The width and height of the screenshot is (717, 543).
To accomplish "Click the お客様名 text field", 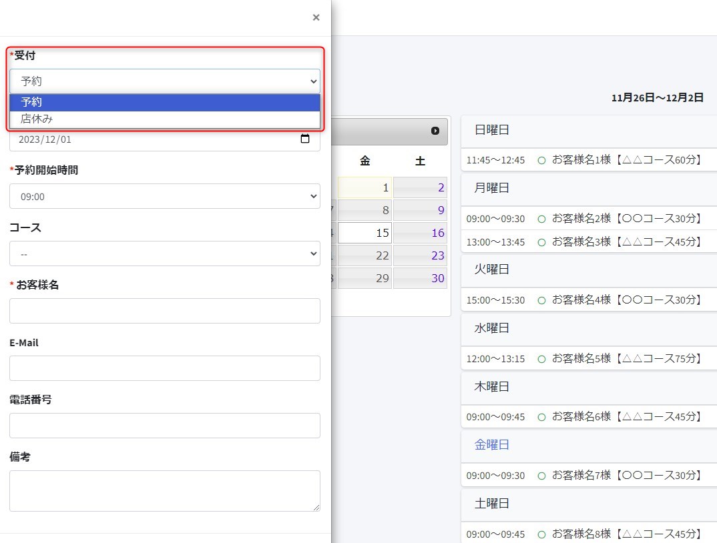I will pos(164,311).
